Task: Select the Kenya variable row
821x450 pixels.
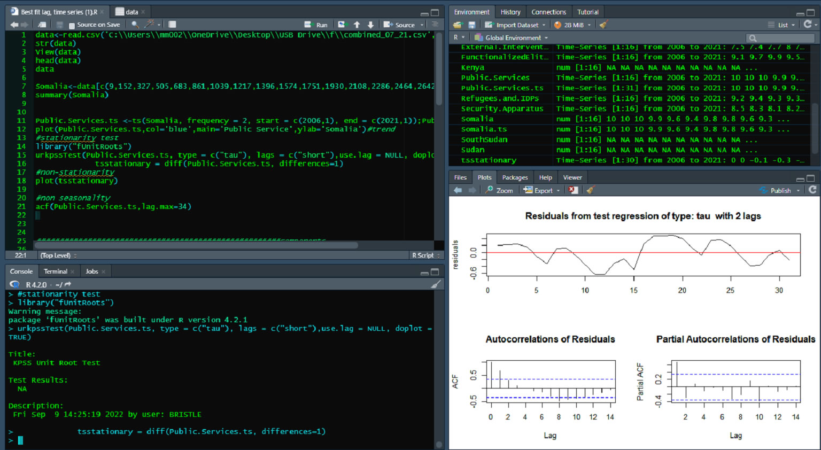Action: (x=630, y=67)
